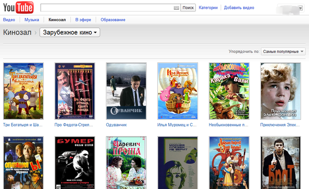The width and height of the screenshot is (309, 189).
Task: Click the Необыкновенные п... title link
Action: point(229,125)
